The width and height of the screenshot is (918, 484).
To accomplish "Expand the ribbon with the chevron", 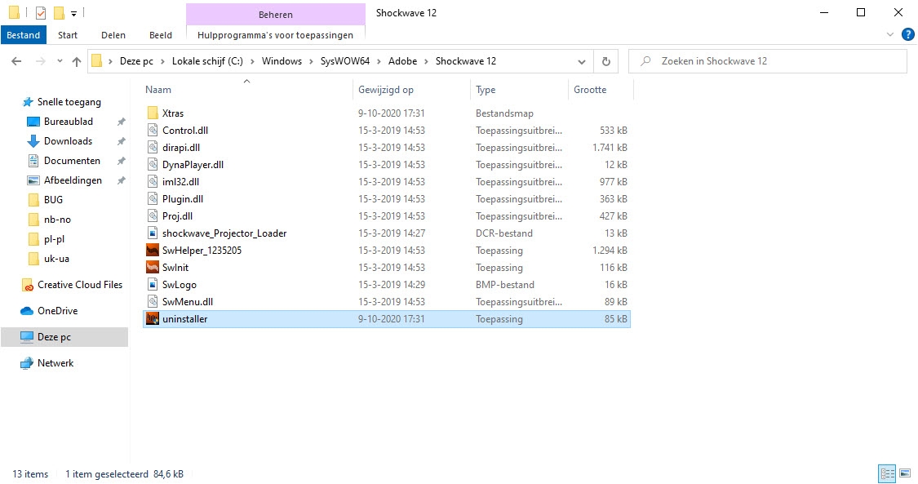I will click(x=890, y=34).
